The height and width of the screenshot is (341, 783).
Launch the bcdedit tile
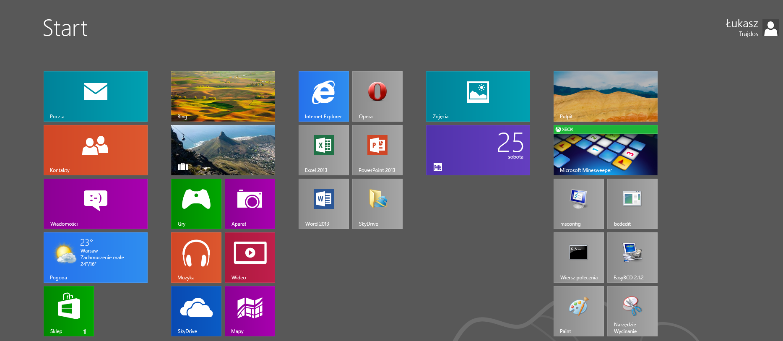[632, 204]
